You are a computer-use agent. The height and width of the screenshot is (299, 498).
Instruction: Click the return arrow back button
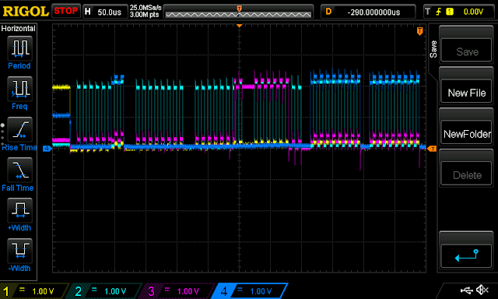[466, 255]
